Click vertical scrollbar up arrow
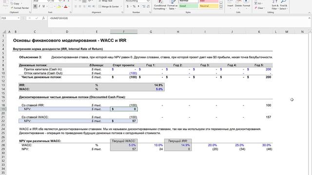312x175 pixels. 310,31
